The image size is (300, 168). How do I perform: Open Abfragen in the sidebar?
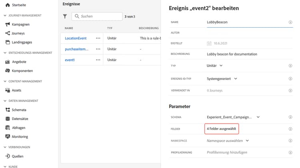[19, 128]
